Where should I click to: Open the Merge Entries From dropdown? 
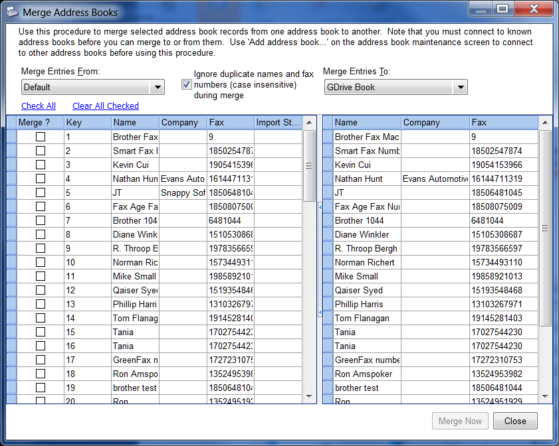point(158,87)
